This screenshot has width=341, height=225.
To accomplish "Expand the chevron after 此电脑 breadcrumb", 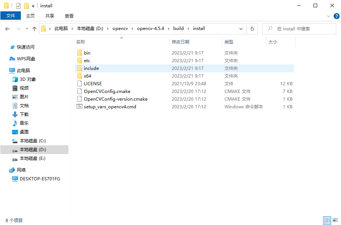I will (x=72, y=29).
